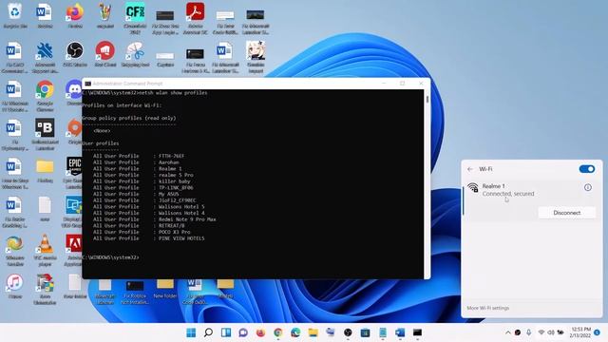Open the Riot Client desktop shortcut
608x342 pixels.
point(105,54)
